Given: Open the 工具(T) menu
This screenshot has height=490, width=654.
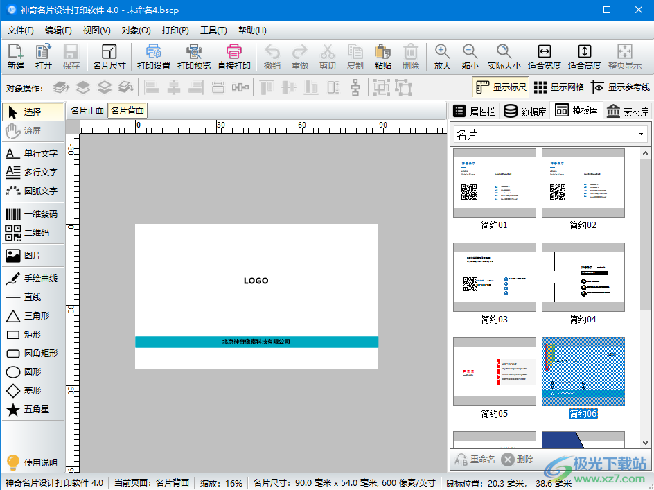Looking at the screenshot, I should point(213,30).
